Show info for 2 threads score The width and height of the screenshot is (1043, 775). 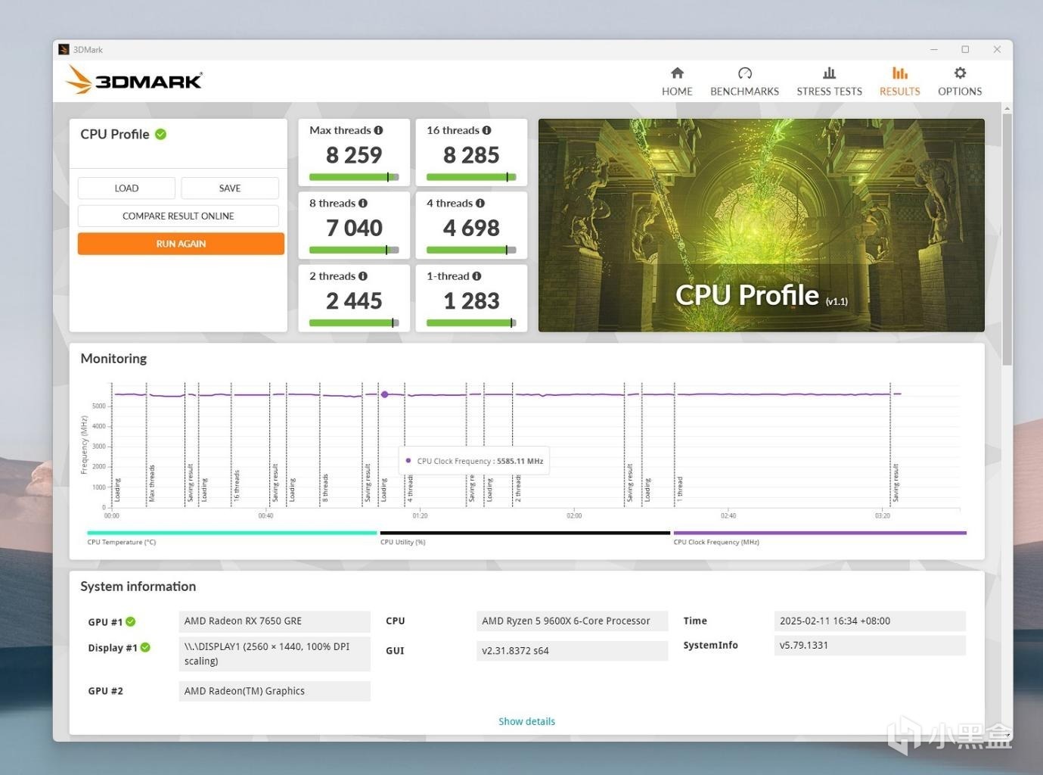[x=363, y=276]
